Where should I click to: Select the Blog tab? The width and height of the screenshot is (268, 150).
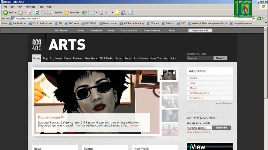point(45,58)
